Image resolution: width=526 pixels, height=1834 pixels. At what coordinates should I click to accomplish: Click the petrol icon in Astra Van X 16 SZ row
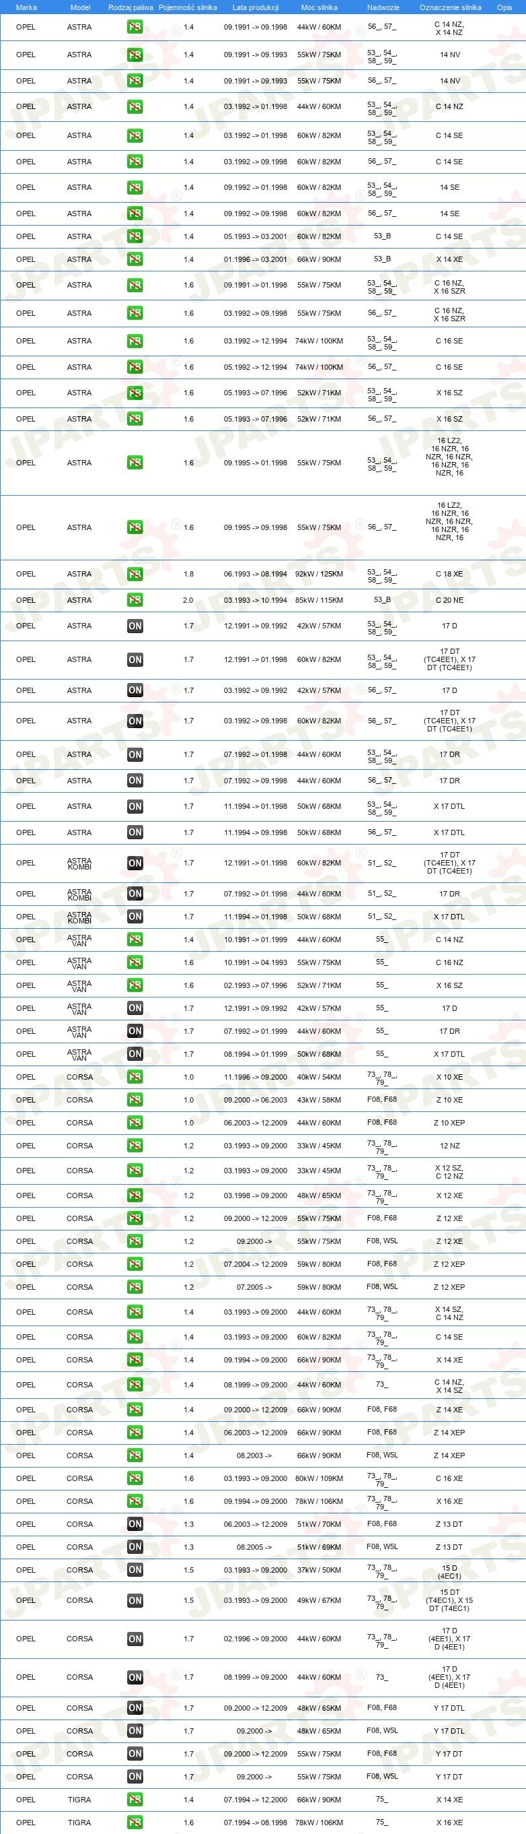tap(135, 985)
